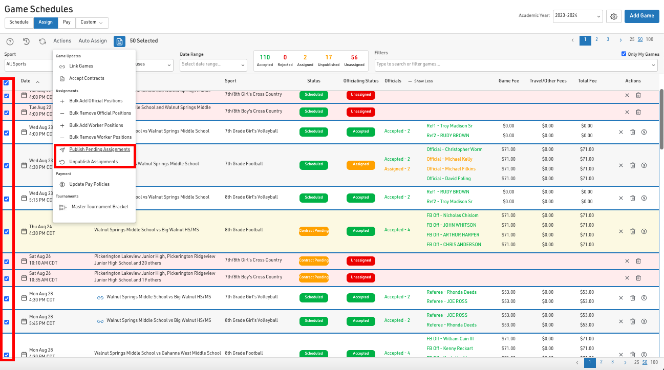
Task: Click X icon for 7th Grade Girl's Volleyball row
Action: [x=621, y=132]
